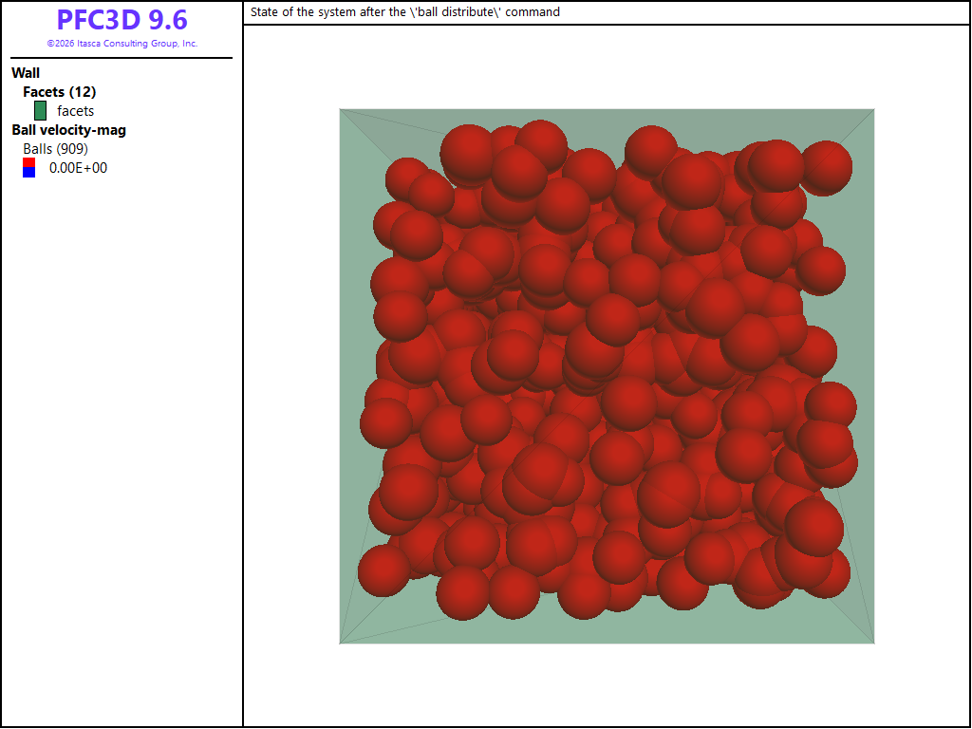Click the green facets color swatch

pos(40,111)
